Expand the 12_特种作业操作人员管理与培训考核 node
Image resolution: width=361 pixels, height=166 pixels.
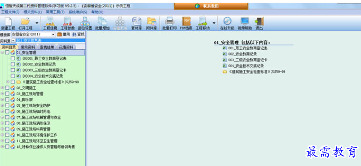(x=2, y=147)
